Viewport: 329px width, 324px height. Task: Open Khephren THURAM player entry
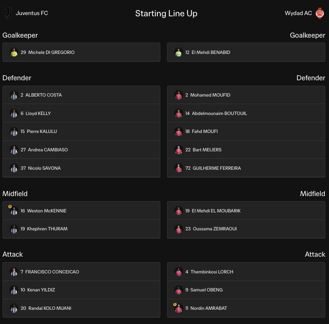81,229
